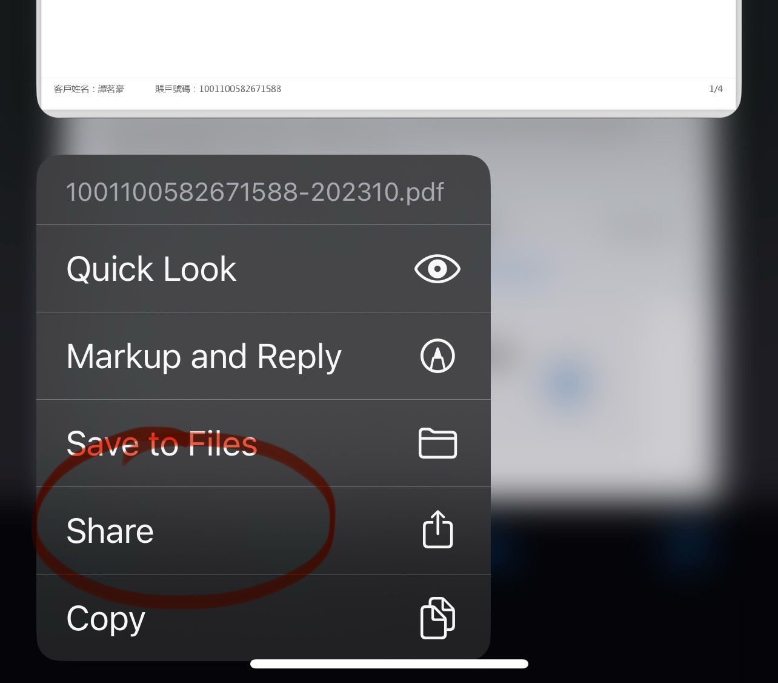Choose Save to Files entry
Screen dimensions: 778x683
(264, 443)
